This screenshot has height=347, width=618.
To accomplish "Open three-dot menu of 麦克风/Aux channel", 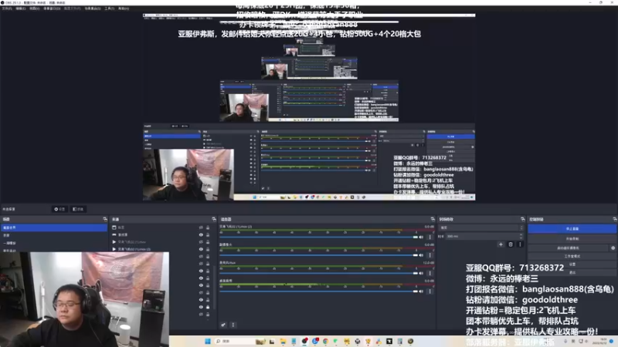I will coord(430,273).
